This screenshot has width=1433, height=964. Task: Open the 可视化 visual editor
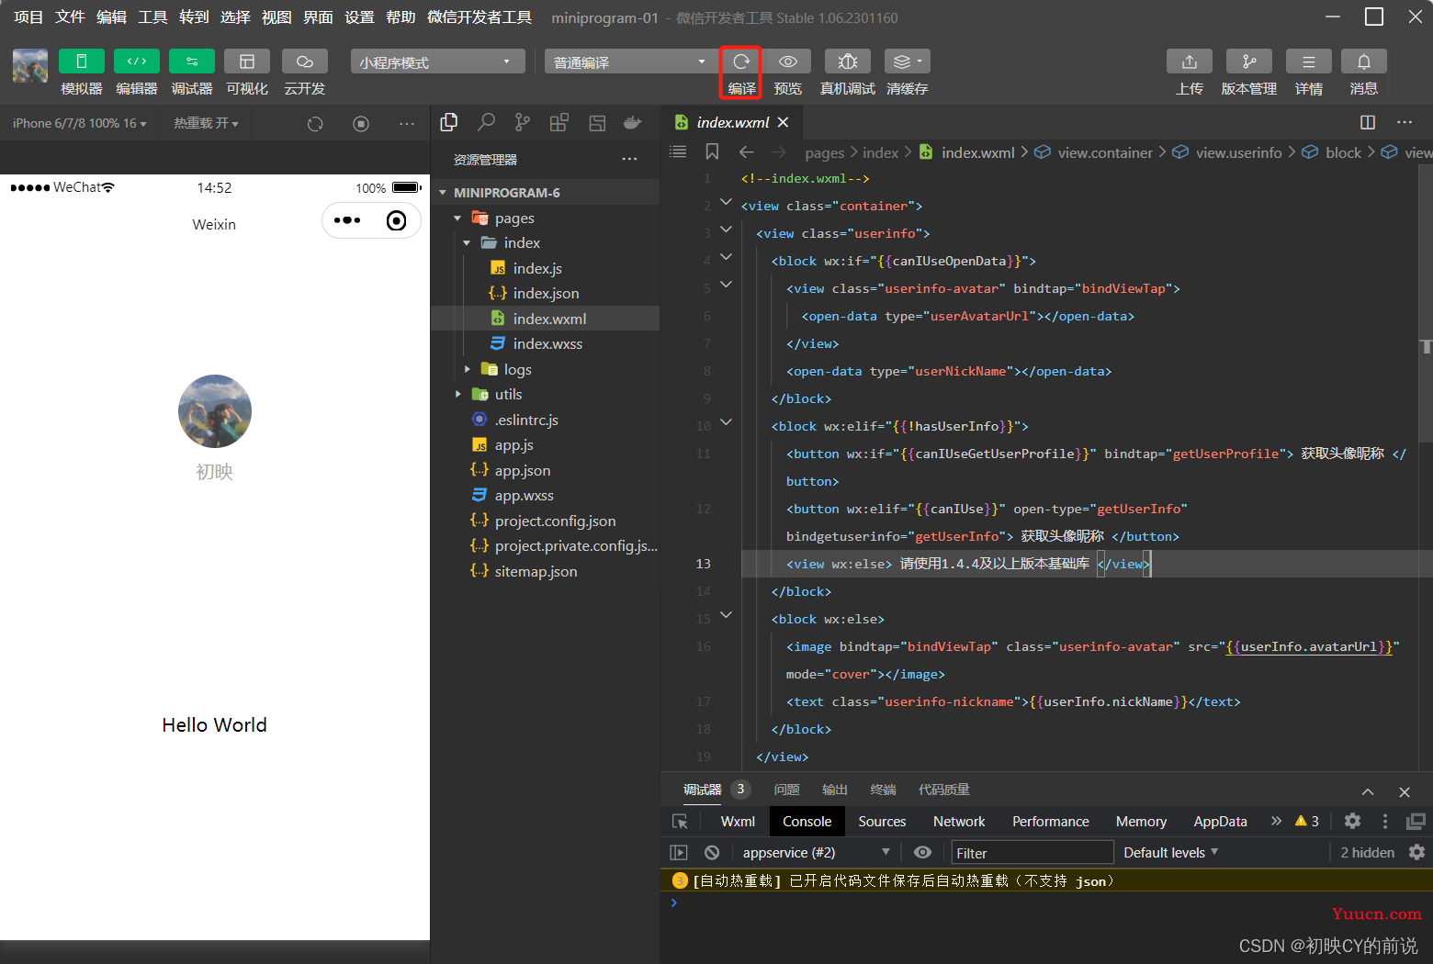(x=247, y=62)
